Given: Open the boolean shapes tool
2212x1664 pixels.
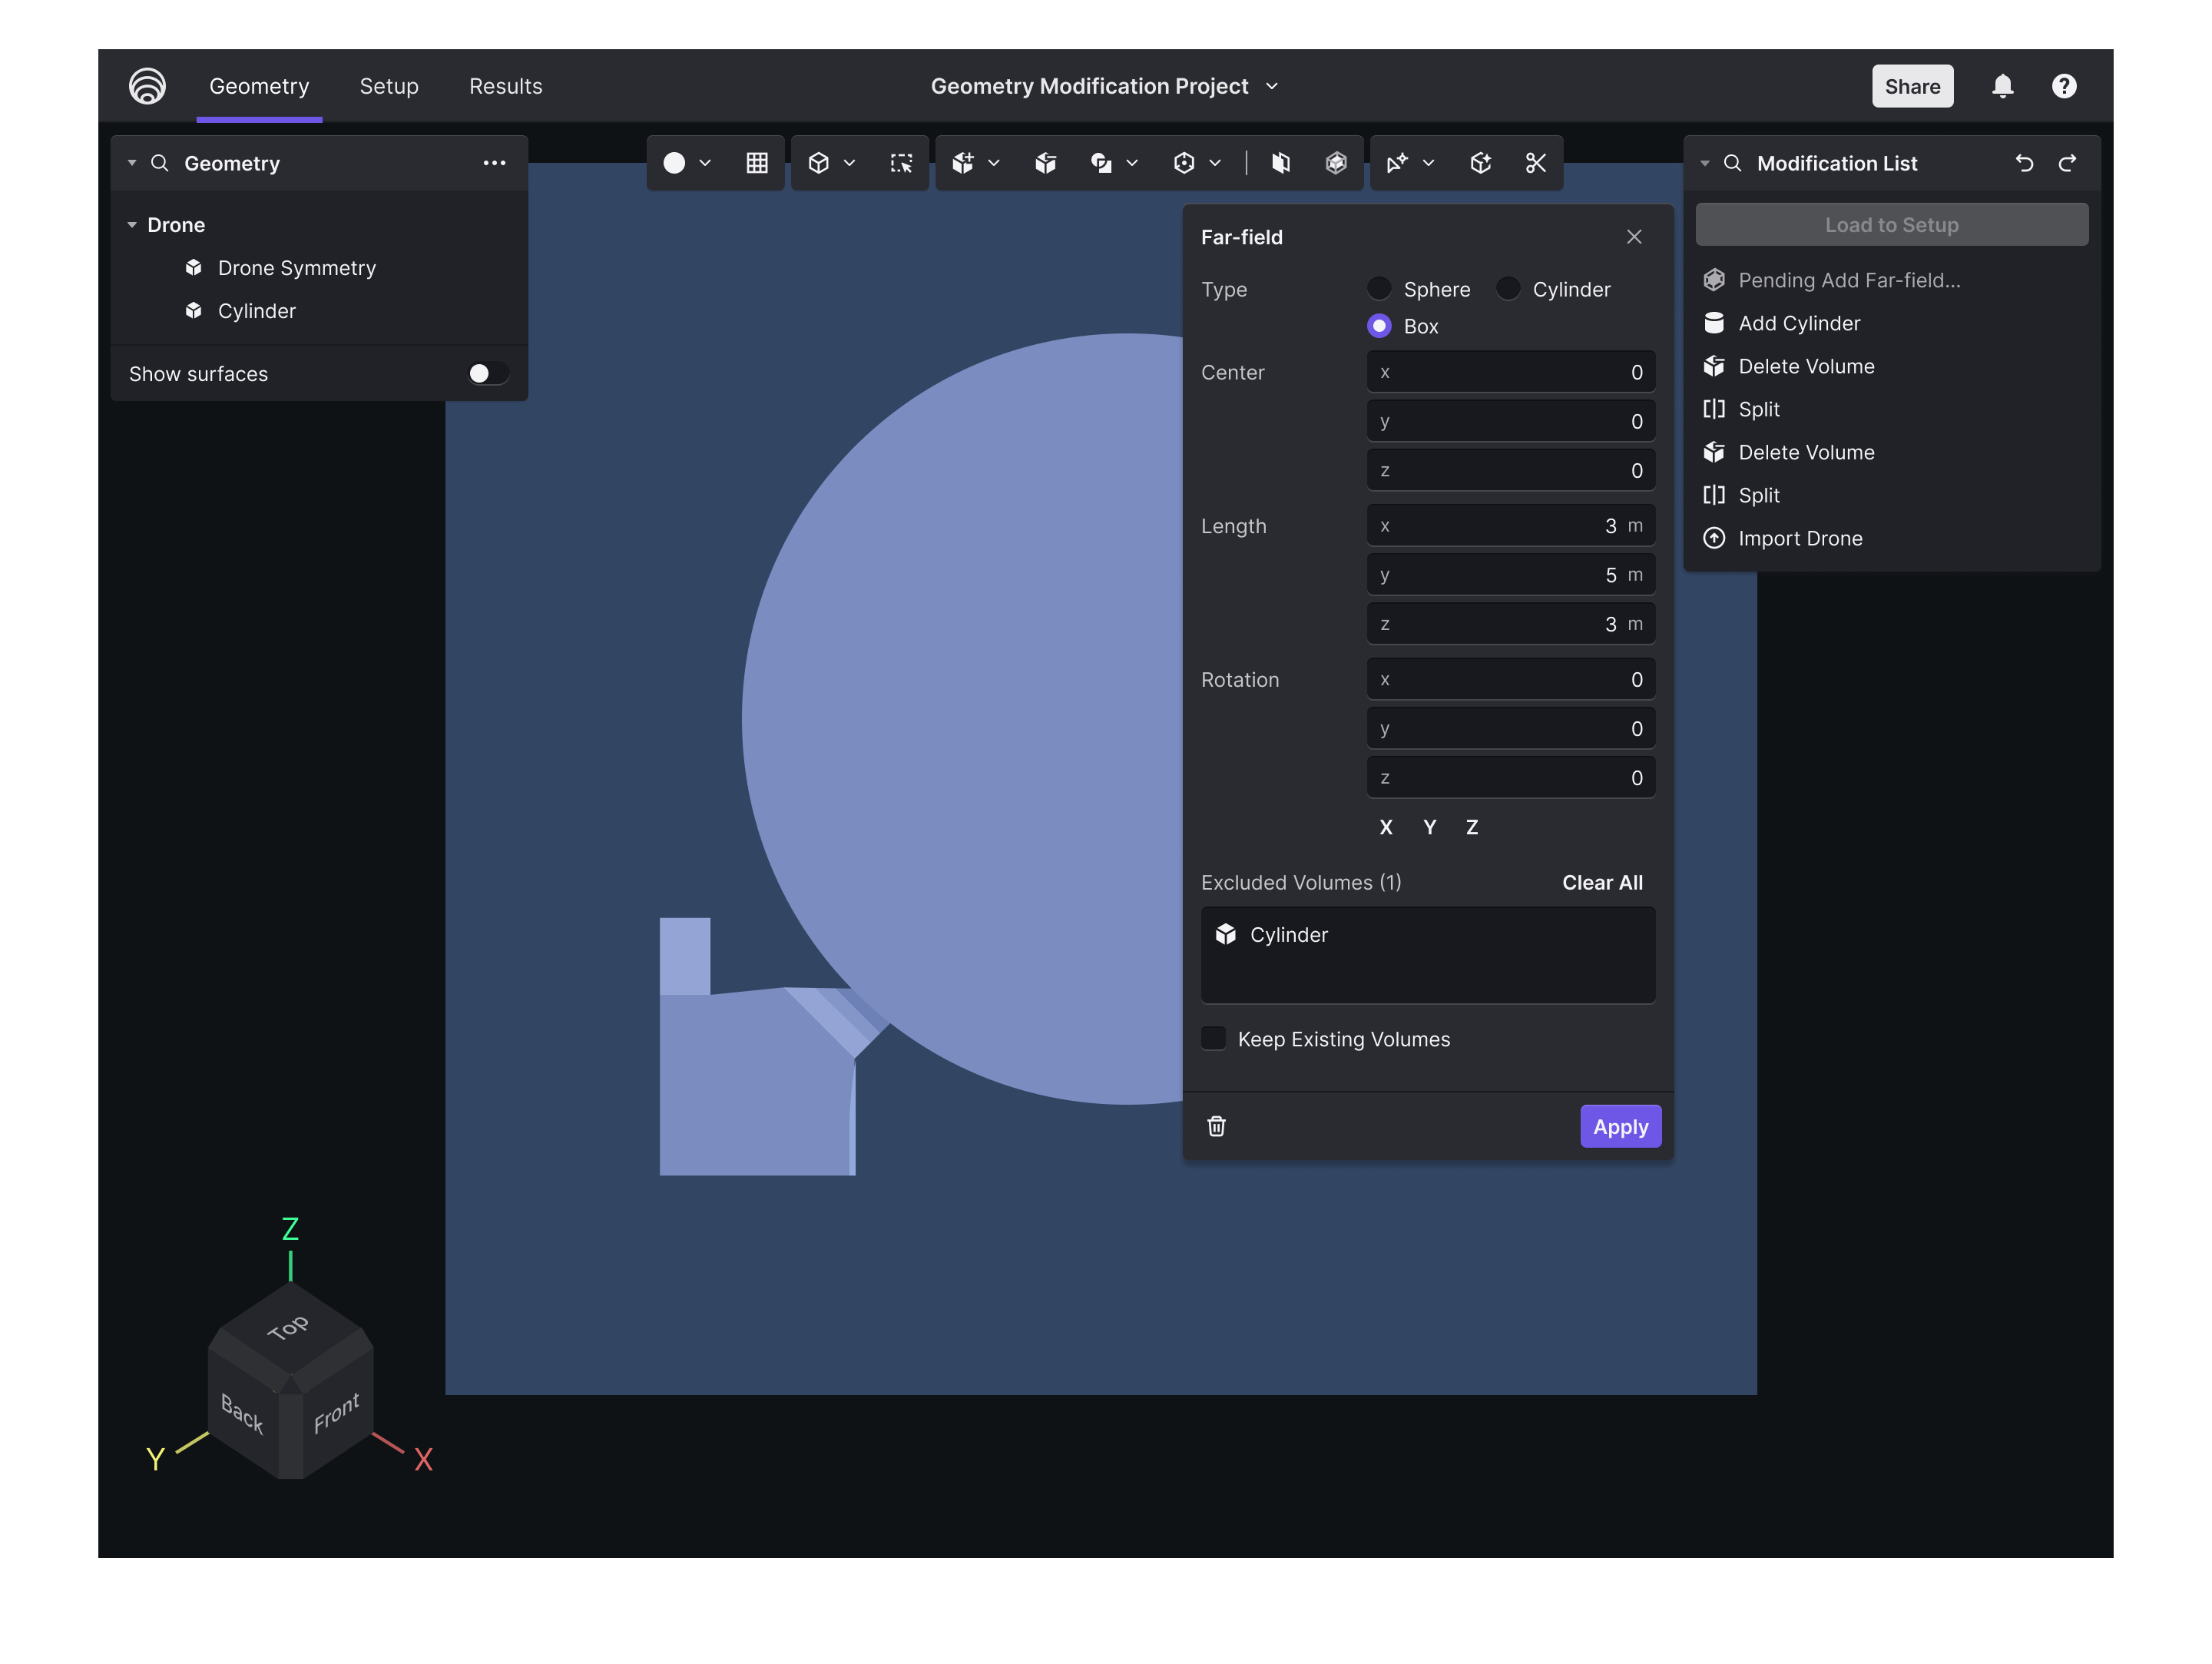Looking at the screenshot, I should [x=1101, y=163].
